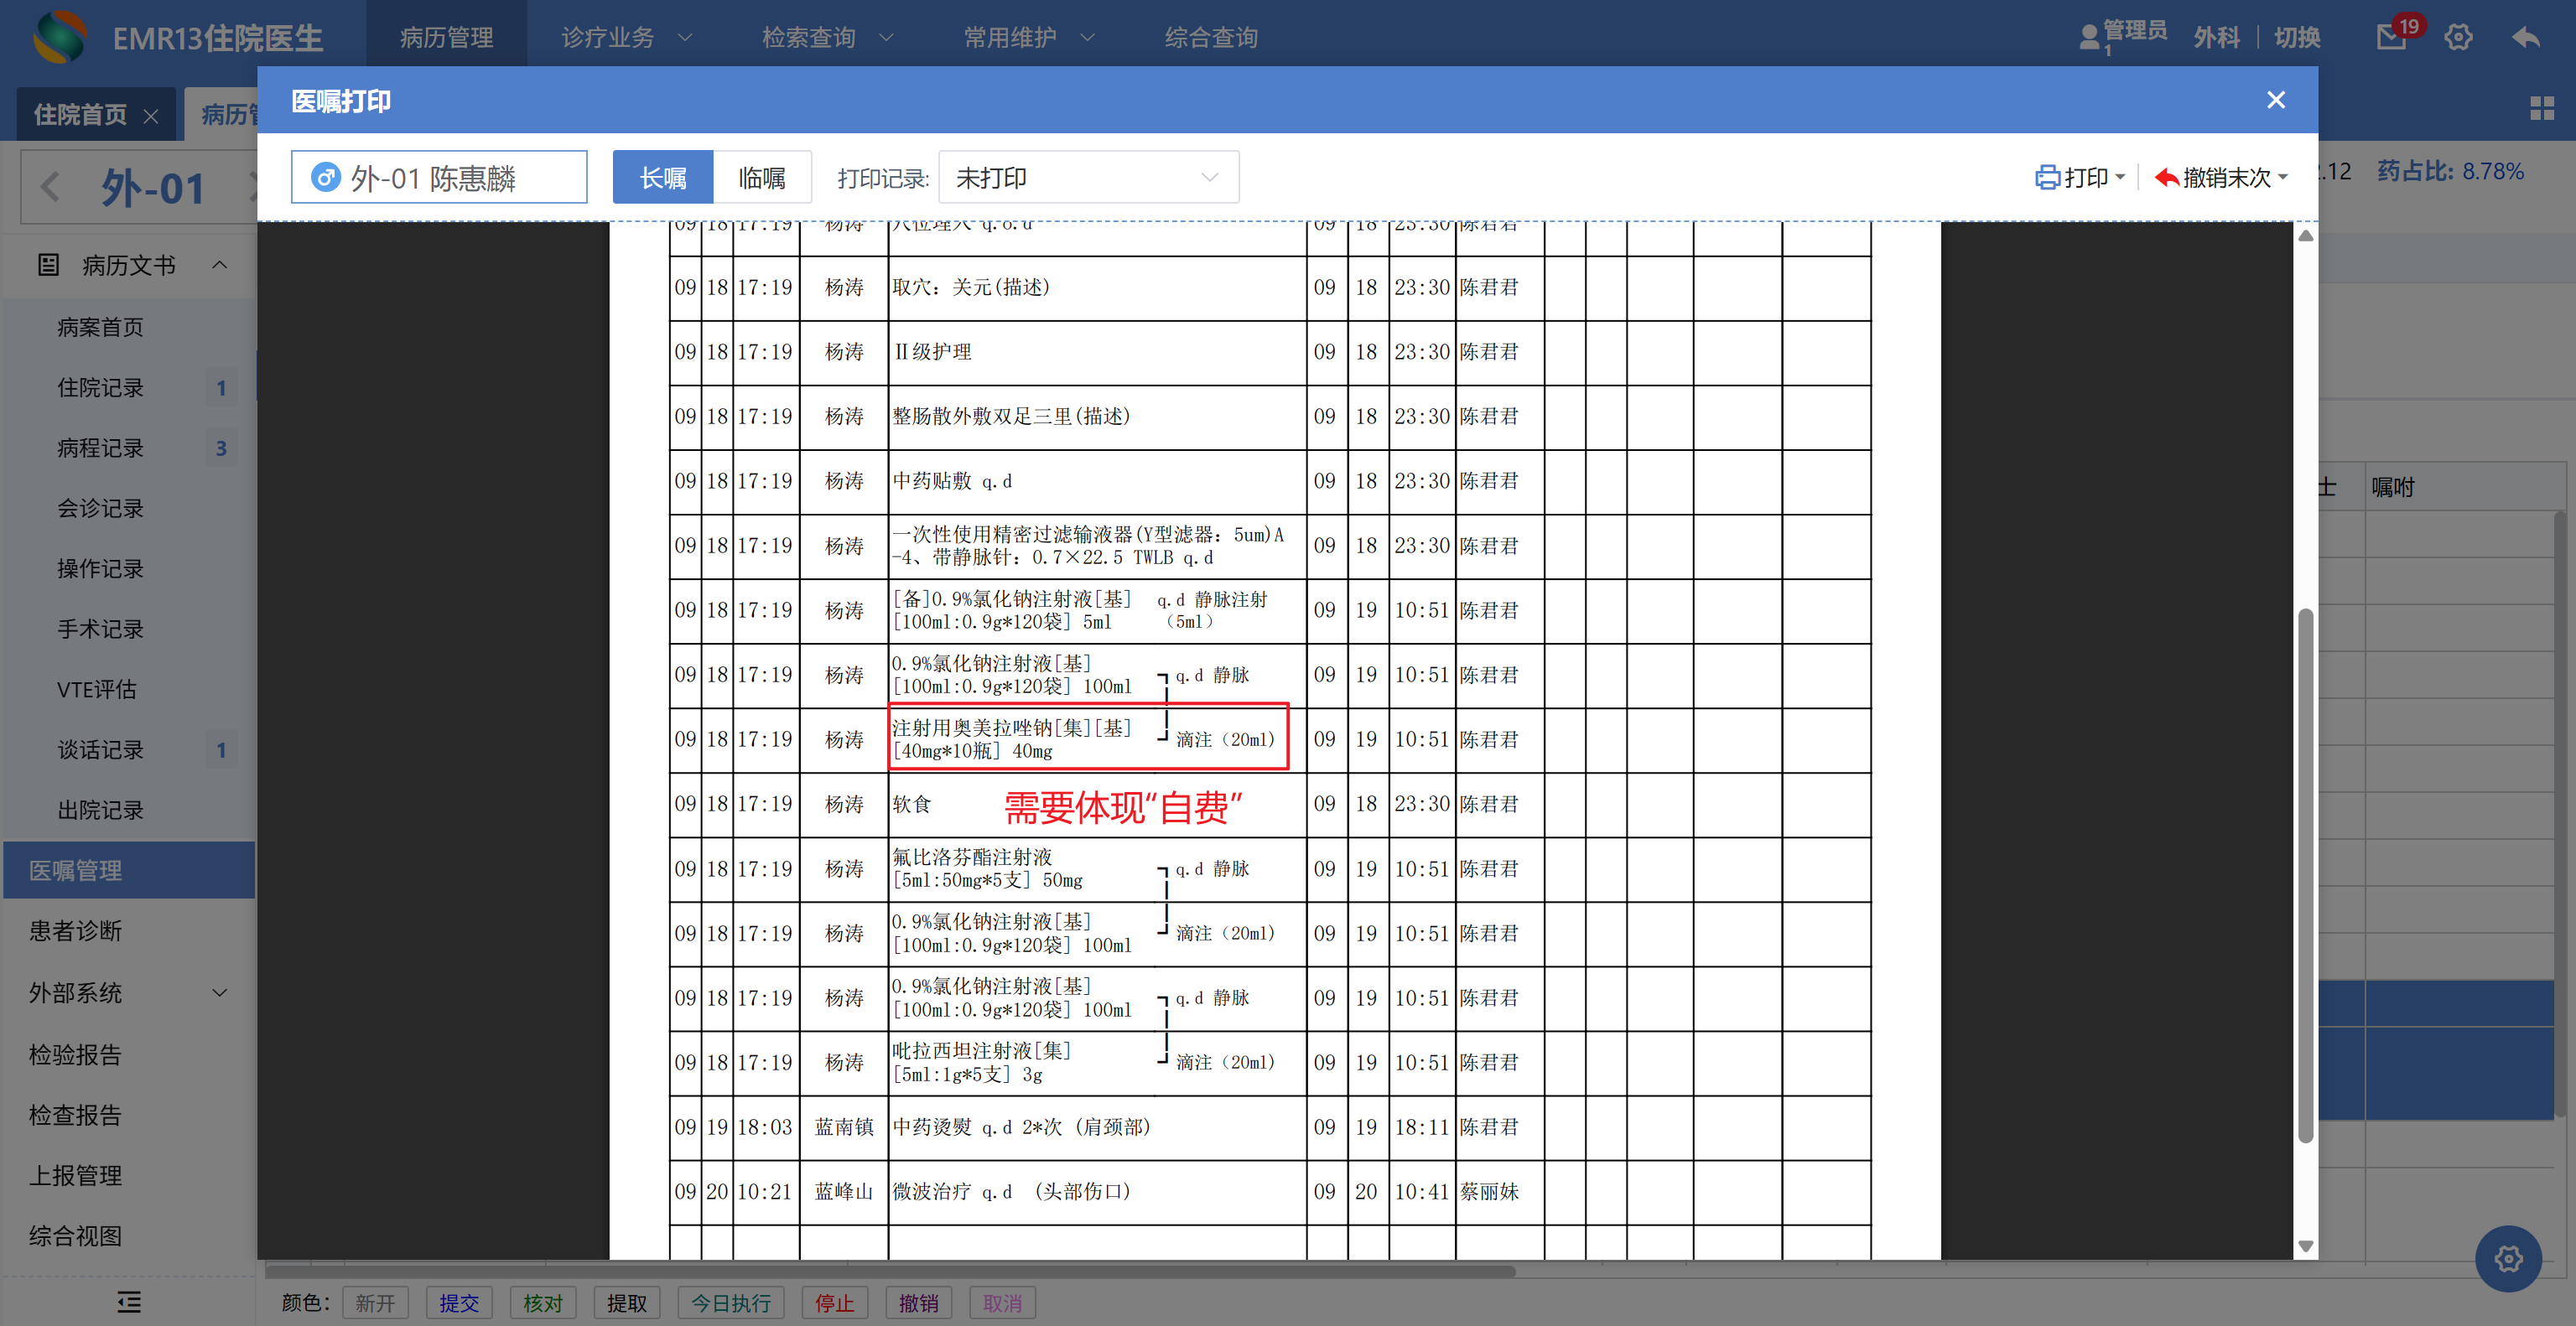This screenshot has height=1326, width=2576.
Task: Click the printer icon labeled 打印
Action: coord(2076,178)
